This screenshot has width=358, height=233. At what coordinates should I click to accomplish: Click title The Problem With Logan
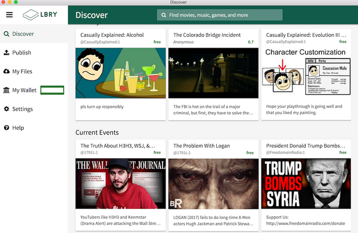201,146
